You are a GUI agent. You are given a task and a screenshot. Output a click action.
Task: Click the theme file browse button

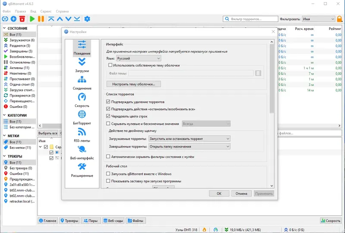258,73
